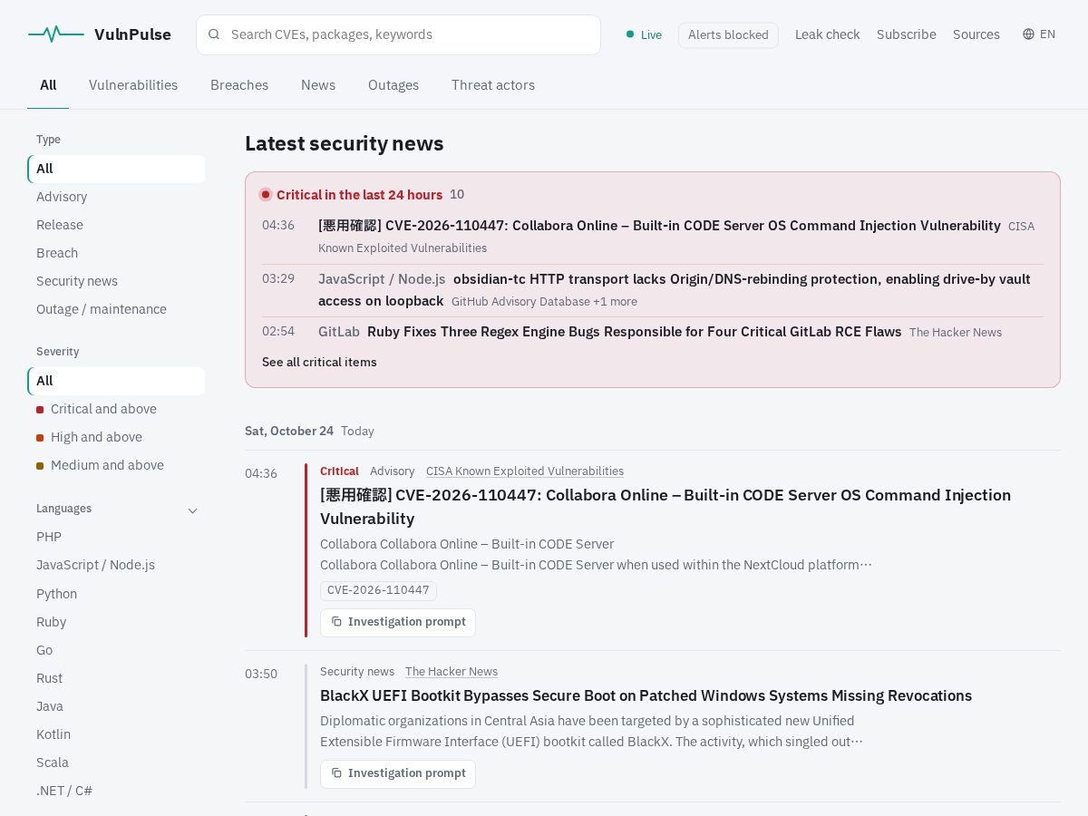Click the globe language icon
The width and height of the screenshot is (1088, 816).
tap(1028, 34)
